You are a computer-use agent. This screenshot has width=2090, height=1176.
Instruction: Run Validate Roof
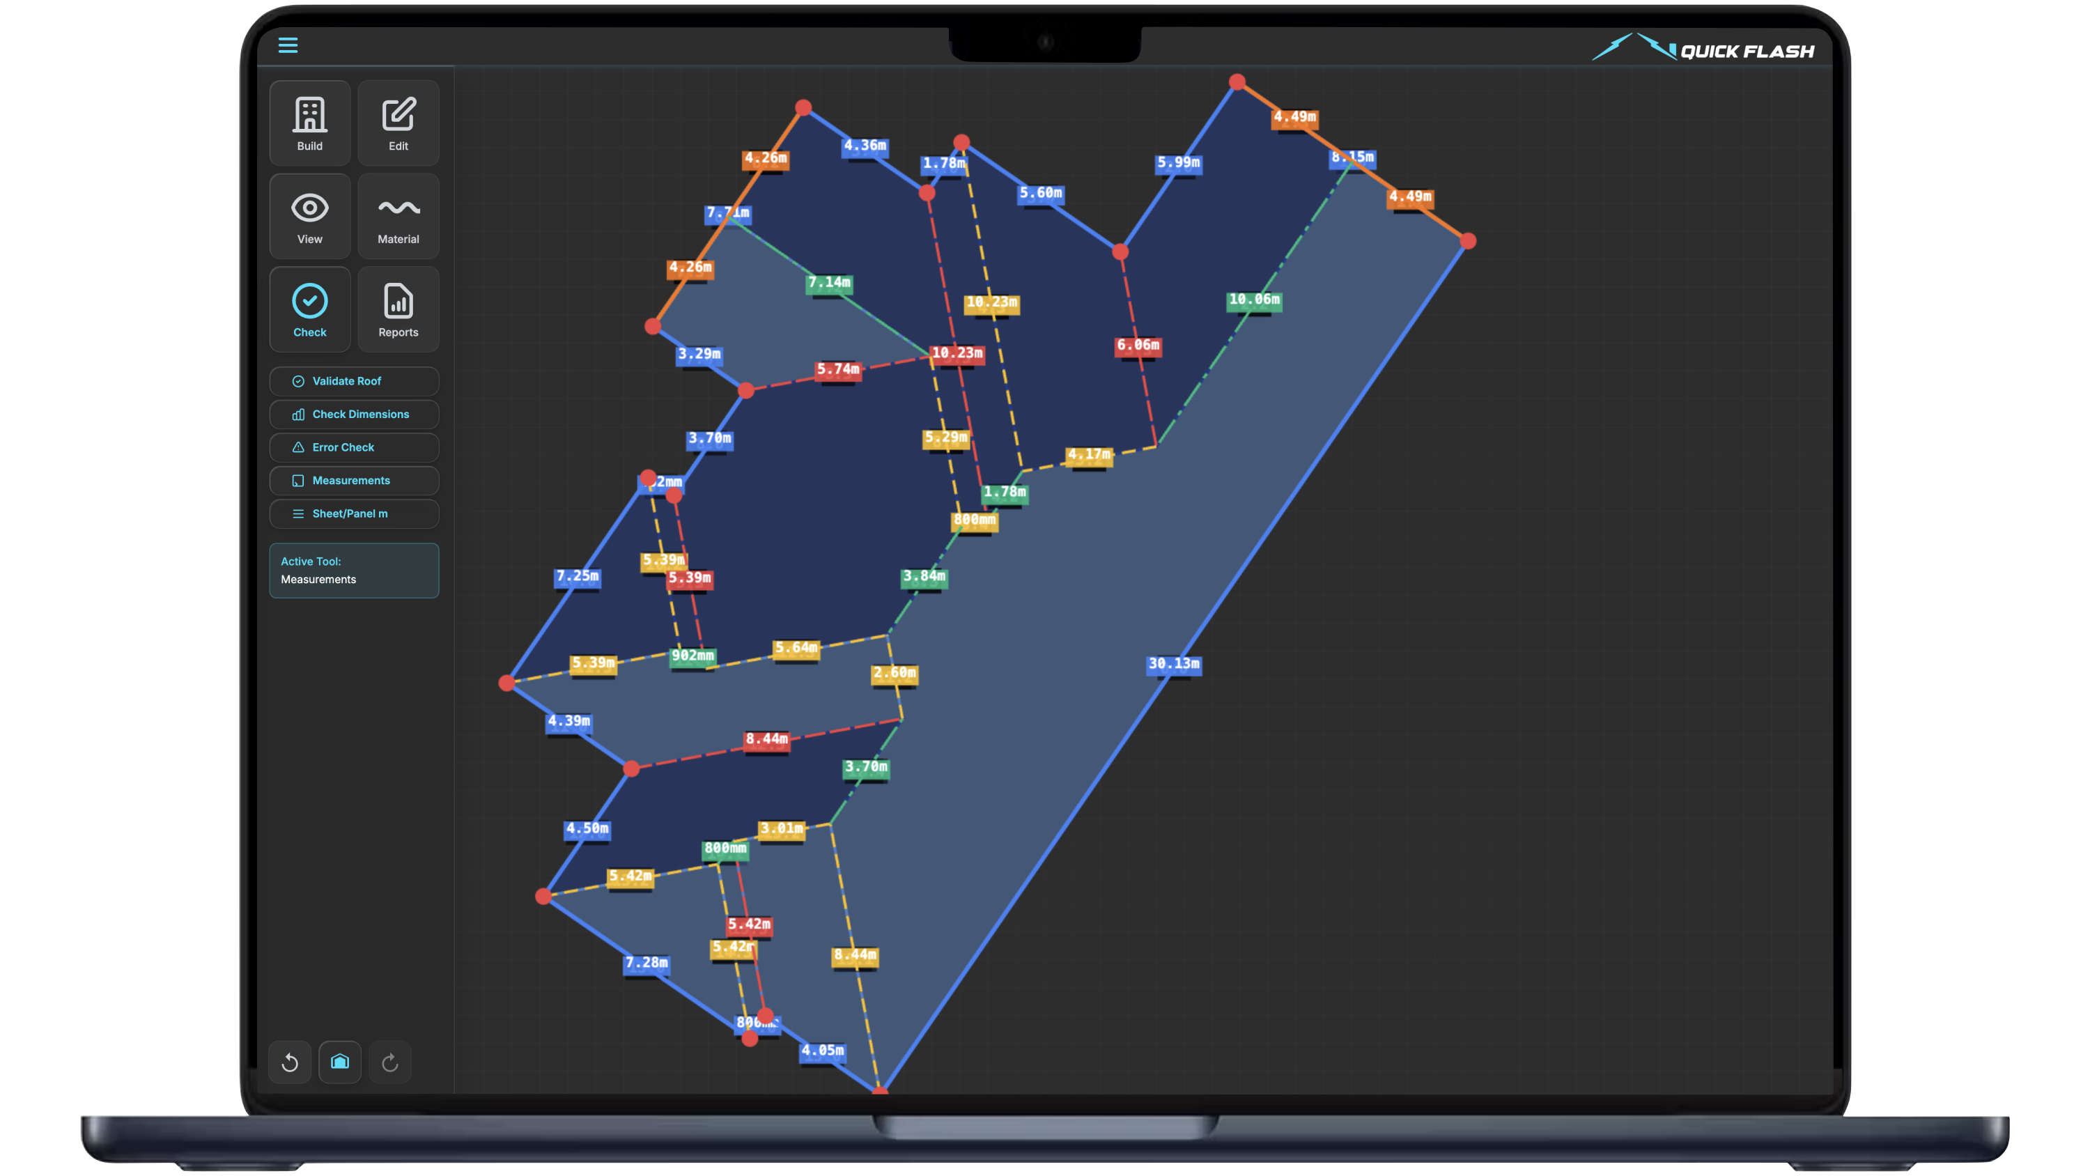(354, 380)
